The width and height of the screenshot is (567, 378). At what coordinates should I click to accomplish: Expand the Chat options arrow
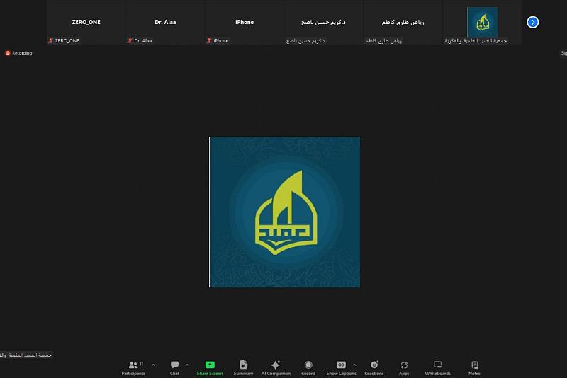[x=187, y=365]
